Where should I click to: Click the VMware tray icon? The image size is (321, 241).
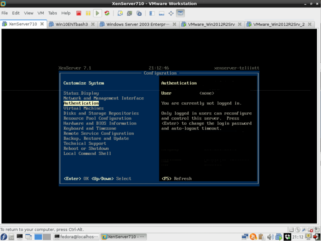pos(279,237)
